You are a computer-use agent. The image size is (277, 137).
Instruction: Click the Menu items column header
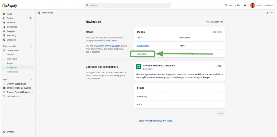click(x=185, y=38)
